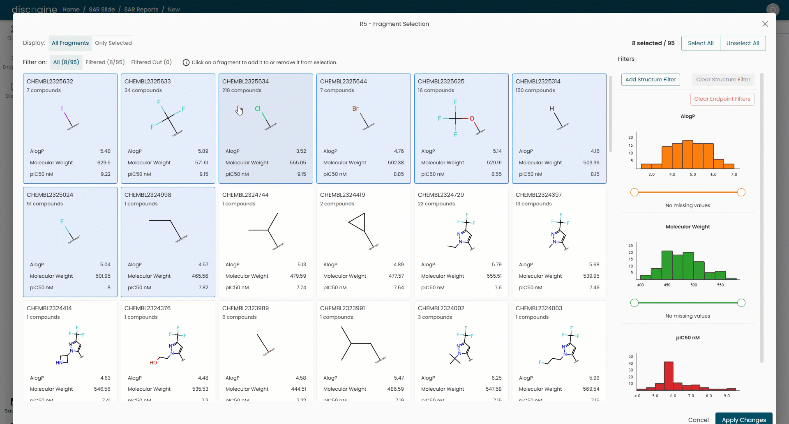789x424 pixels.
Task: Select hydroxyethyl fragment CHEMBL2324376
Action: click(x=168, y=351)
